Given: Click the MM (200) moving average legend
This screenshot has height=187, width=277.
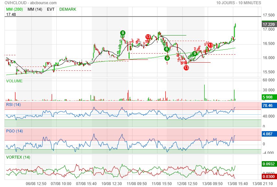Looking at the screenshot, I should [x=15, y=9].
